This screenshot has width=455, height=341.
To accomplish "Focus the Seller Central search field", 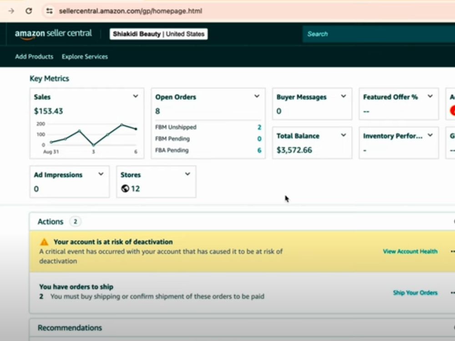I will tap(379, 34).
